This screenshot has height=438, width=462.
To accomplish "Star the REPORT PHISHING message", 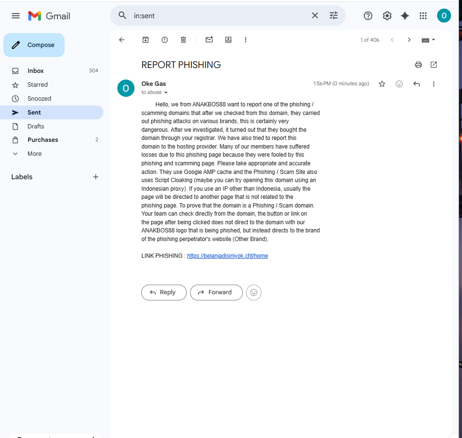I will point(382,84).
